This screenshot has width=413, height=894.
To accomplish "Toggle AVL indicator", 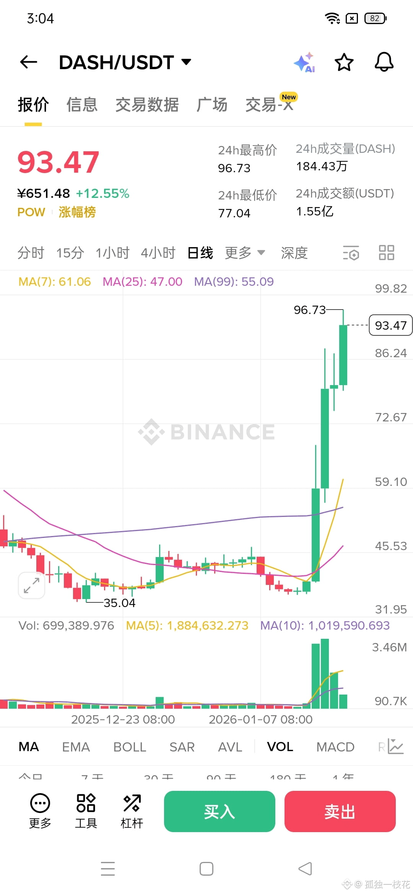I will pos(230,747).
